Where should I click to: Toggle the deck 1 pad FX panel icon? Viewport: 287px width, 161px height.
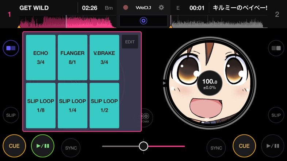tap(11, 48)
